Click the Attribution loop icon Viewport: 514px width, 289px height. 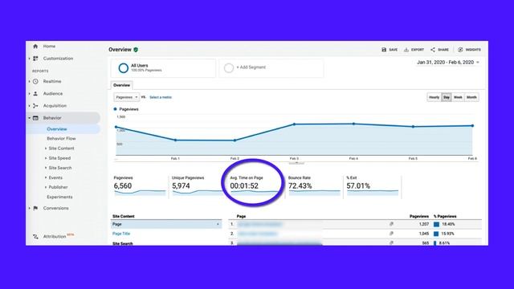35,237
